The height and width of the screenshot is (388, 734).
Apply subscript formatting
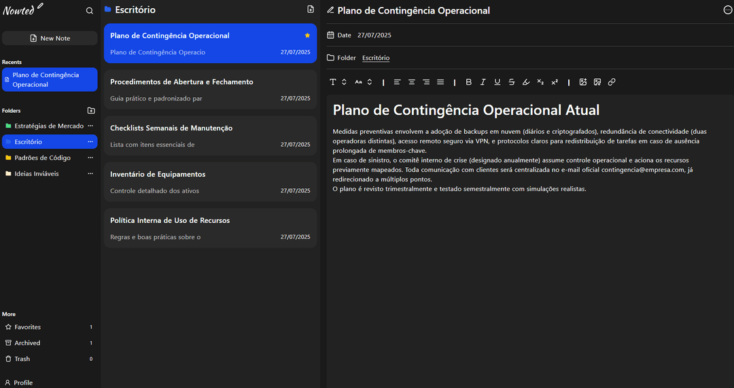(x=540, y=82)
